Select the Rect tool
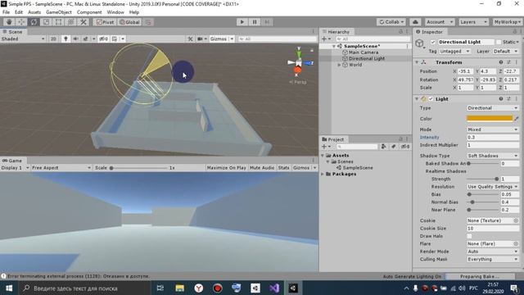Screen dimensions: 524x295 pyautogui.click(x=58, y=22)
